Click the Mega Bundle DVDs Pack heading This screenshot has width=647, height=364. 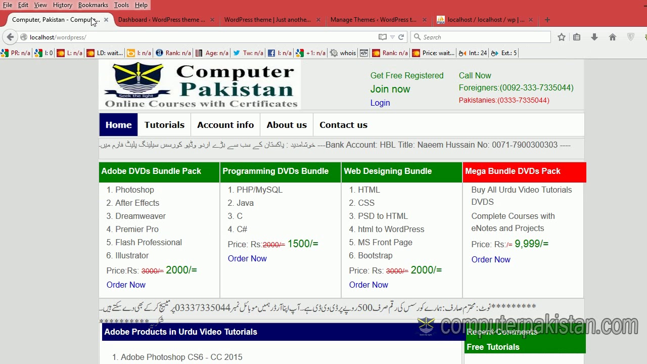point(513,171)
